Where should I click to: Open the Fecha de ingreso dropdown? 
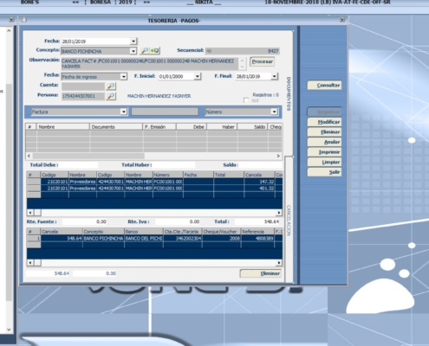tap(123, 77)
